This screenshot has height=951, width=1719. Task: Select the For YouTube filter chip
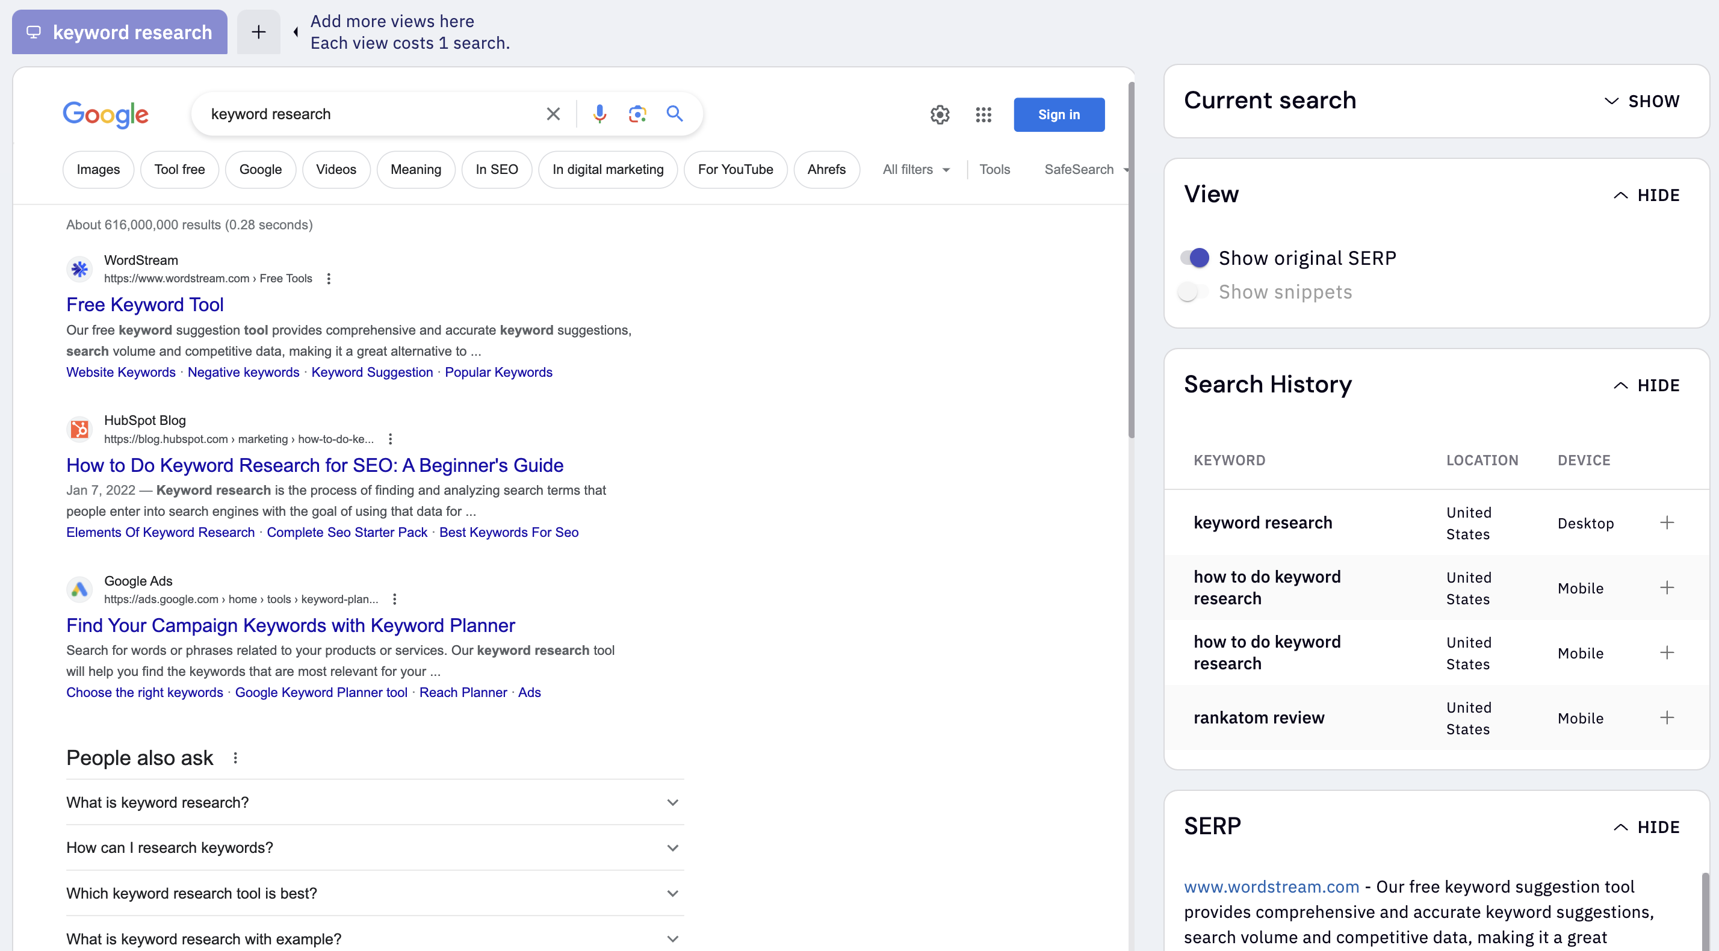point(736,170)
